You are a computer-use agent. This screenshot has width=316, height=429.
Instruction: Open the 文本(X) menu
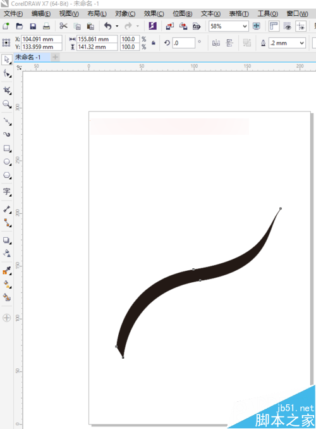[x=210, y=14]
